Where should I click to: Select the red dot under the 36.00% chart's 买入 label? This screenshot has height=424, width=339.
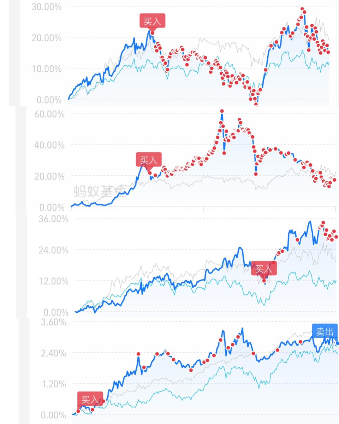coord(264,281)
